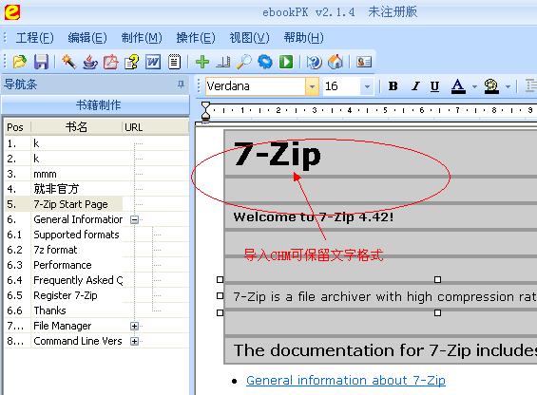The height and width of the screenshot is (395, 537).
Task: Click the paragraph alignment icon after the color buttons
Action: [x=531, y=85]
